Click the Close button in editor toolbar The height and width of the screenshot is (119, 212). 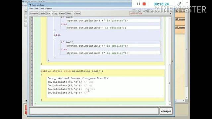coord(77,13)
